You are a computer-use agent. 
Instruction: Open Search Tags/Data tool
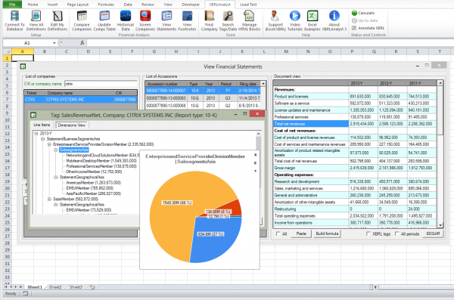click(x=228, y=16)
